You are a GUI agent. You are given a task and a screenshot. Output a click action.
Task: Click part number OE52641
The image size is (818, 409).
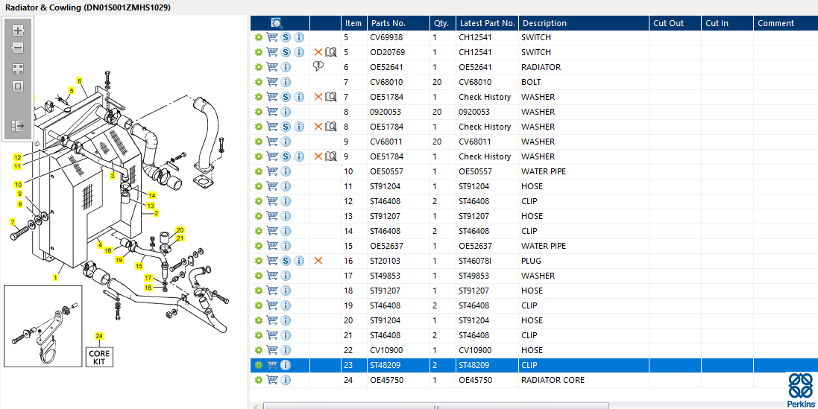point(387,67)
